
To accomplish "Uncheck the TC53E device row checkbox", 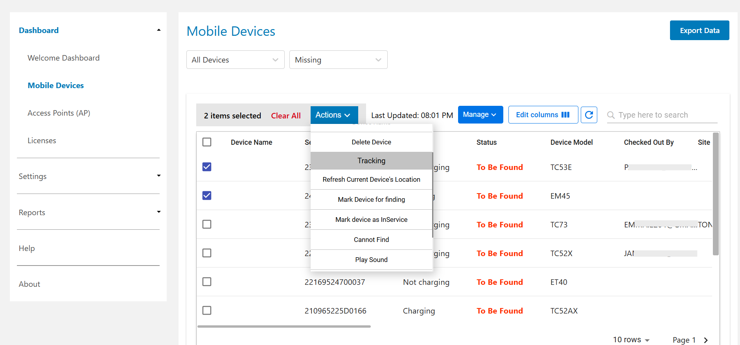I will point(207,167).
